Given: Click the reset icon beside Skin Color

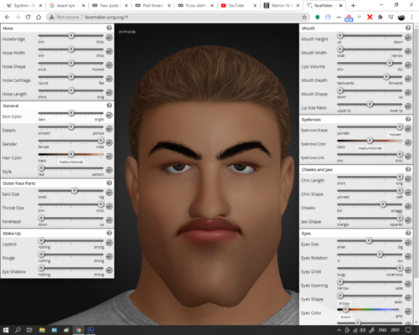Looking at the screenshot, I should tap(109, 115).
